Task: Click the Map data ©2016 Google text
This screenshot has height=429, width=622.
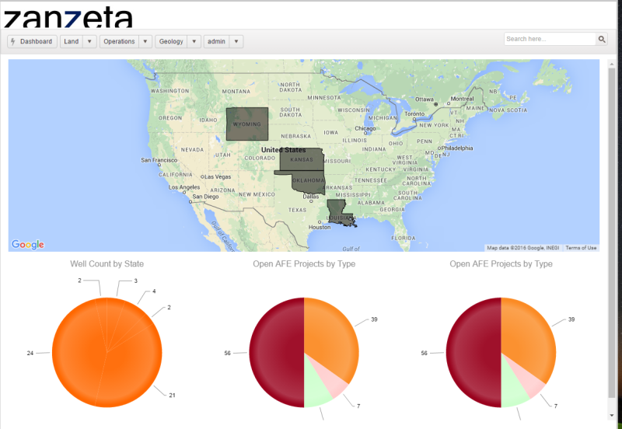Action: (x=523, y=248)
